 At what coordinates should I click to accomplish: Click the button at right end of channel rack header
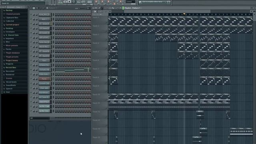(88, 8)
